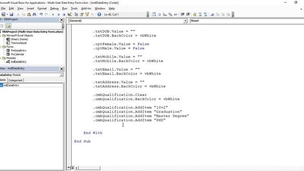
Task: Open the Object Browser icon
Action: pos(87,14)
